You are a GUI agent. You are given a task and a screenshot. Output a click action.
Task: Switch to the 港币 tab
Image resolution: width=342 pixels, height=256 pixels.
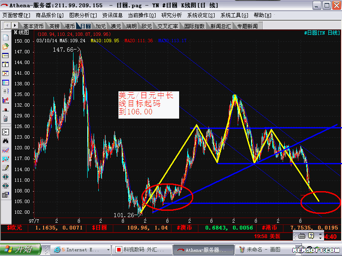[x=70, y=26]
